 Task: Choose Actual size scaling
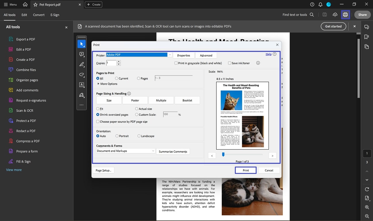pyautogui.click(x=137, y=109)
